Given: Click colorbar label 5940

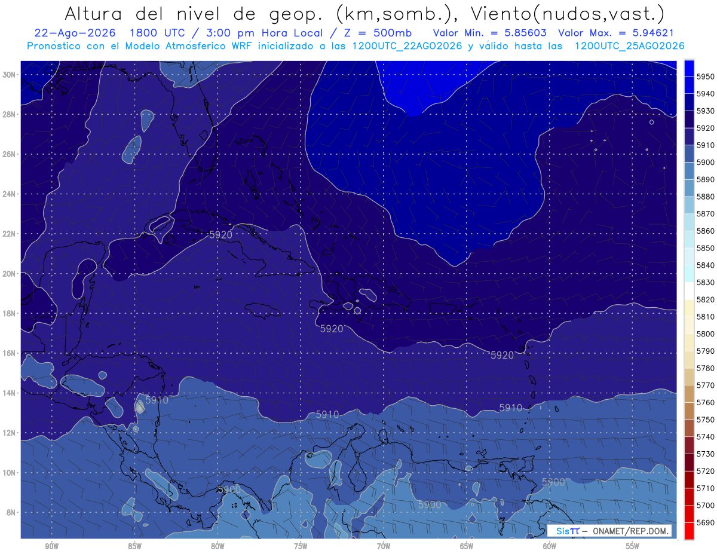Looking at the screenshot, I should tap(706, 94).
